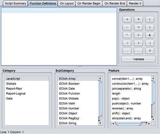Select ECMA Array subcategory

tap(78, 79)
